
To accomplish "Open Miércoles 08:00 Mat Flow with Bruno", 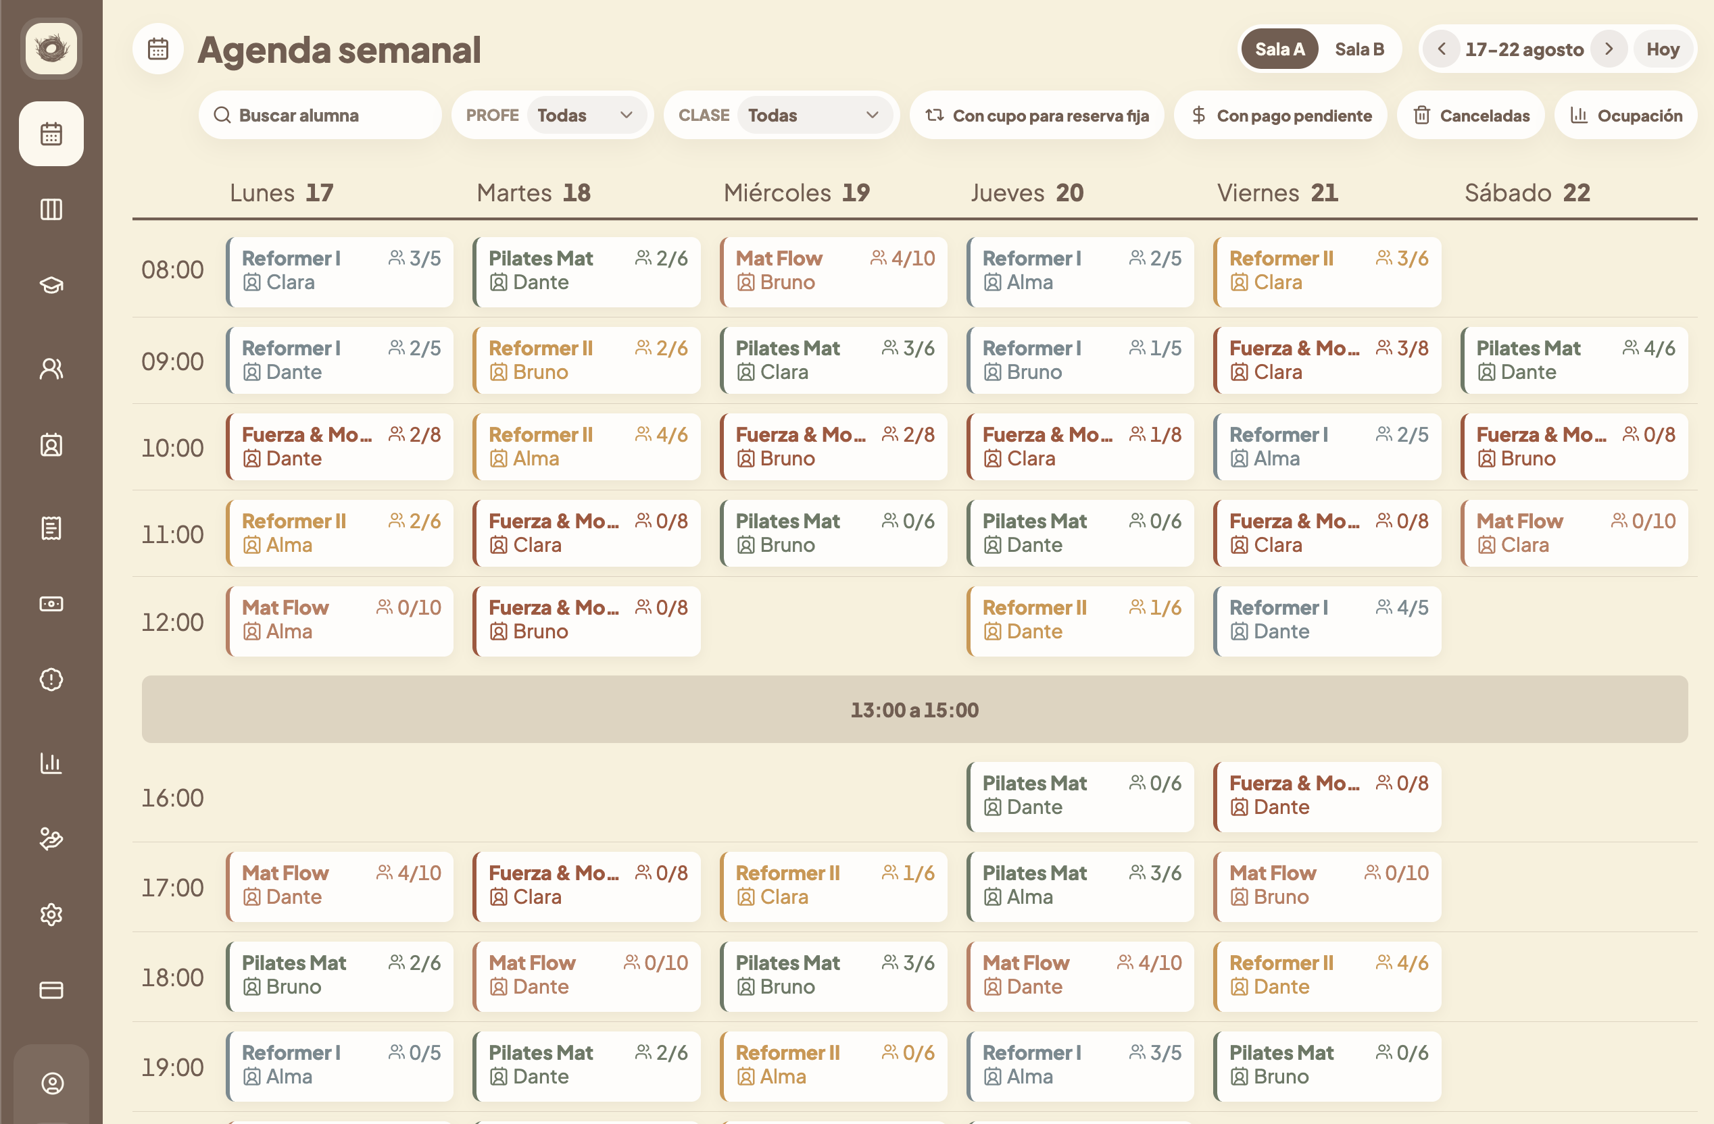I will click(x=834, y=272).
